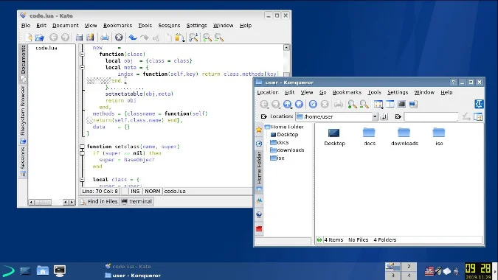The image size is (498, 280).
Task: Collapse the function(class) fold marker in Kate
Action: coord(82,55)
